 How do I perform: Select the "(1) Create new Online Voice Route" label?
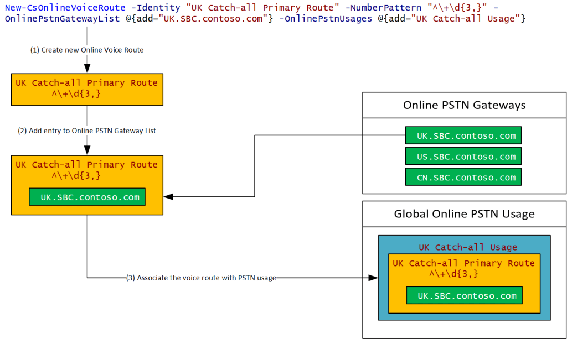coord(87,50)
